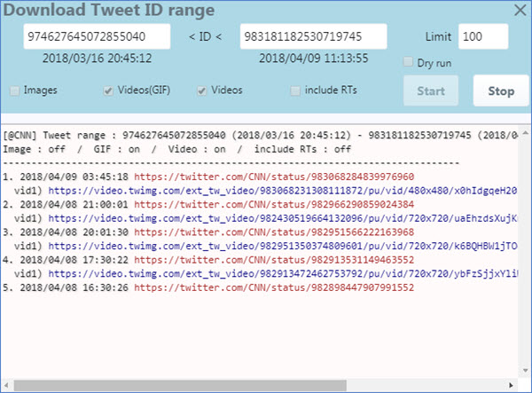Click the 'Download Tweet ID range' title
Image resolution: width=532 pixels, height=393 pixels.
pos(109,10)
